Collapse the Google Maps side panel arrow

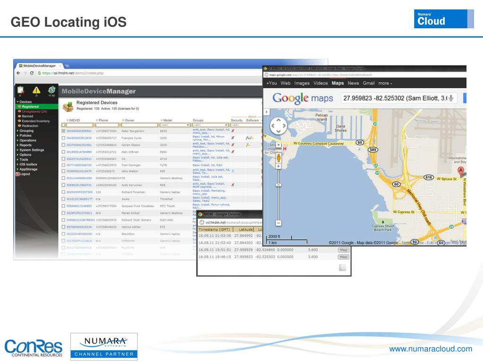pyautogui.click(x=267, y=112)
